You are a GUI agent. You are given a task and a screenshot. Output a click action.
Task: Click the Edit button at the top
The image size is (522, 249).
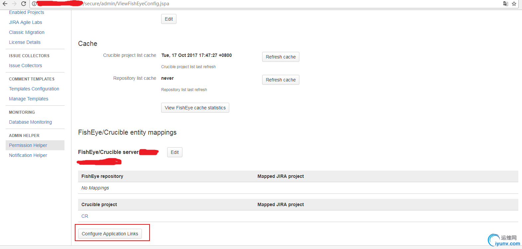pos(169,19)
